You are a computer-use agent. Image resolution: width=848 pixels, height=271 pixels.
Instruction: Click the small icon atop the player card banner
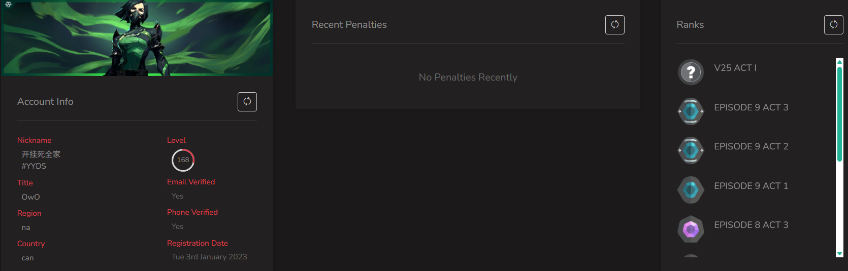coord(9,4)
